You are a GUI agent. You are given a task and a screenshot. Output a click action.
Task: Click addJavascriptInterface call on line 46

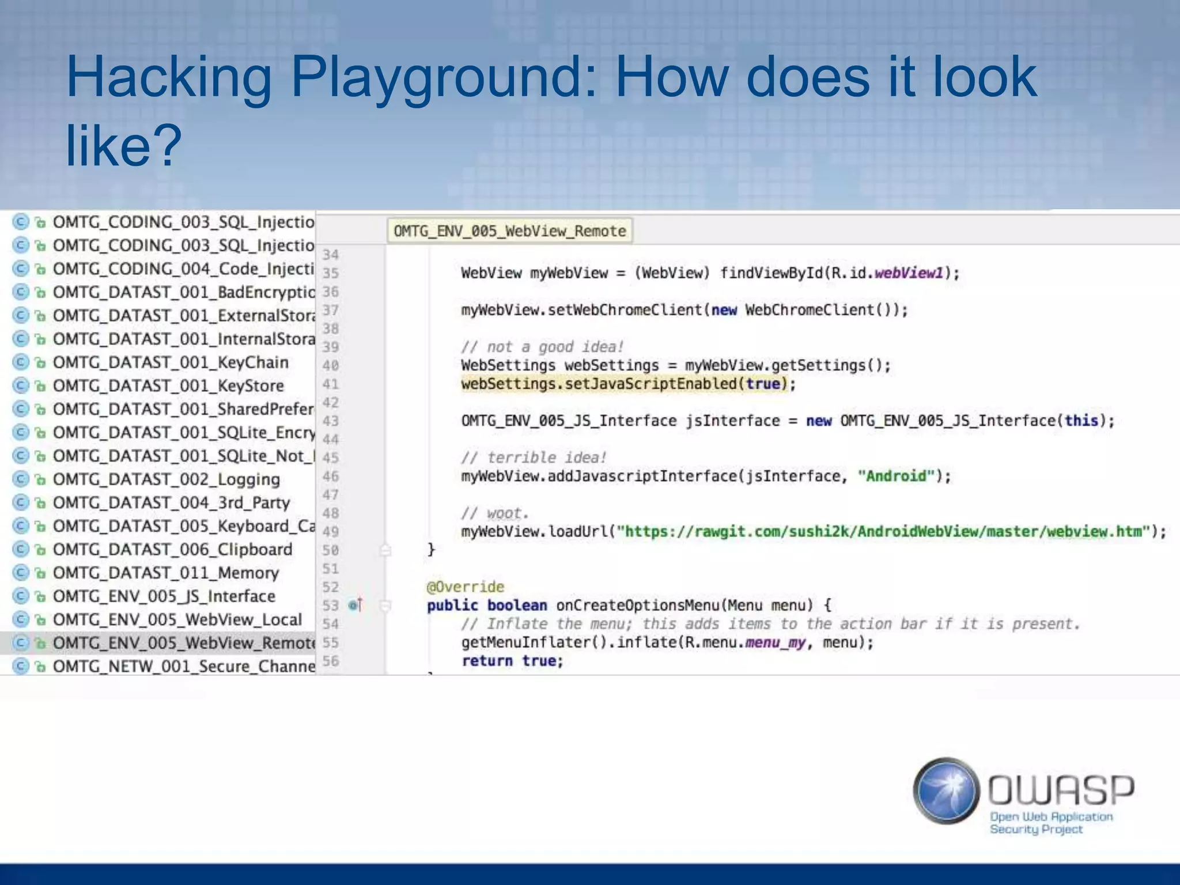(x=706, y=476)
